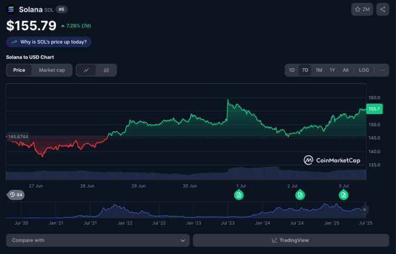This screenshot has height=254, width=396.
Task: Set chart range to 1Y
Action: [x=332, y=70]
